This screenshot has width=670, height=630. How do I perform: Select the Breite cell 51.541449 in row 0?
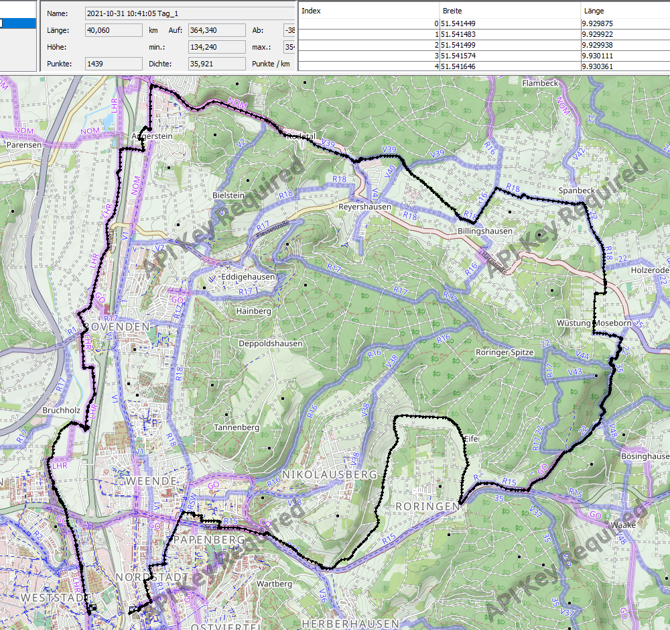tap(509, 23)
